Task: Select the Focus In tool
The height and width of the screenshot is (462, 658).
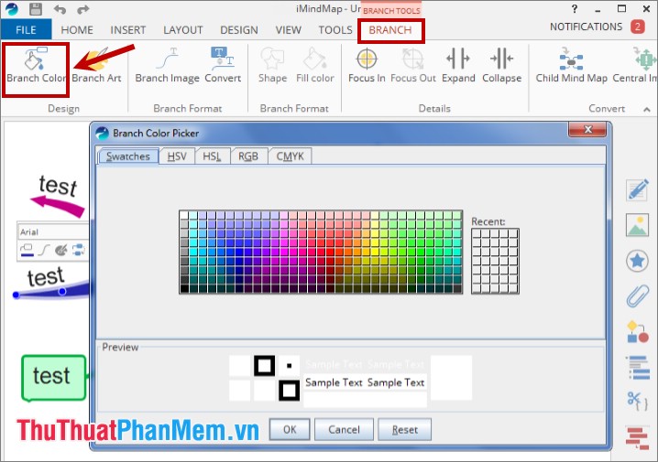Action: pos(367,67)
